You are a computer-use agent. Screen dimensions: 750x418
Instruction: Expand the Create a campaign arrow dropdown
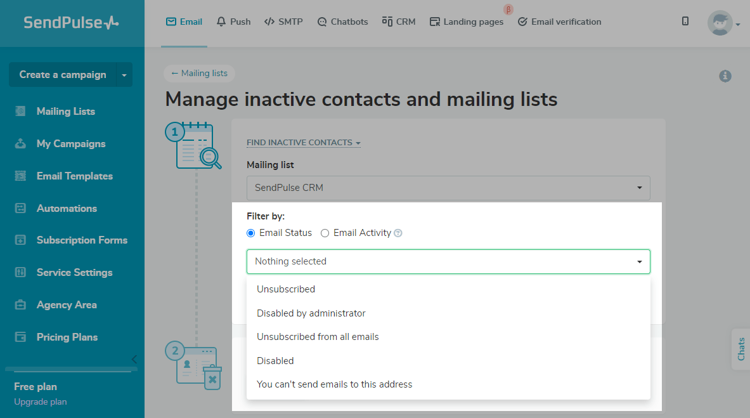[x=124, y=75]
